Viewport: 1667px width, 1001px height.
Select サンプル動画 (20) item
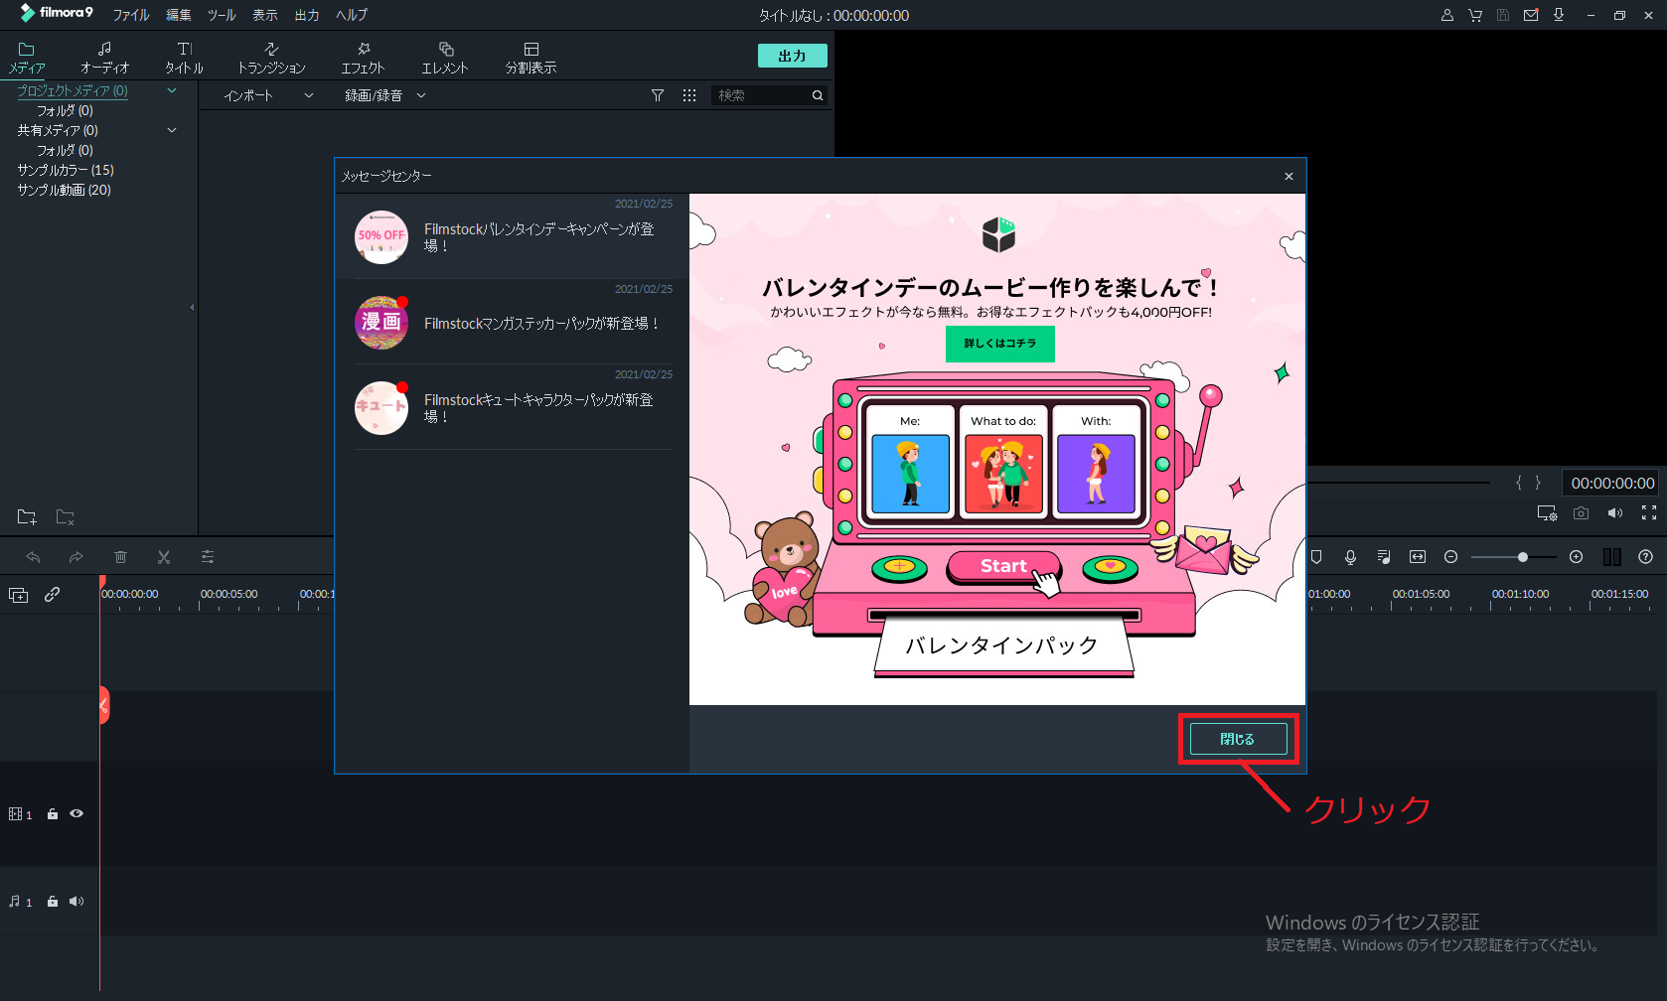(x=64, y=190)
